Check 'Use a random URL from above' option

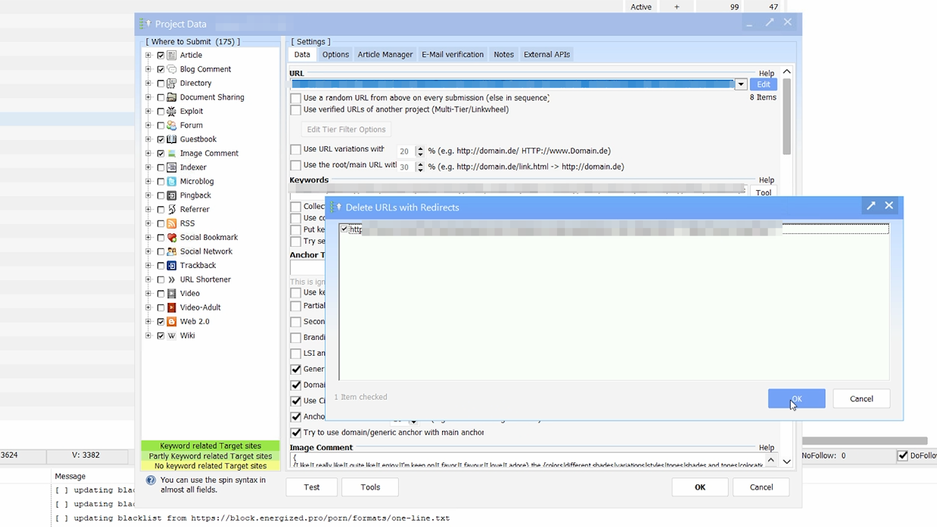tap(295, 98)
